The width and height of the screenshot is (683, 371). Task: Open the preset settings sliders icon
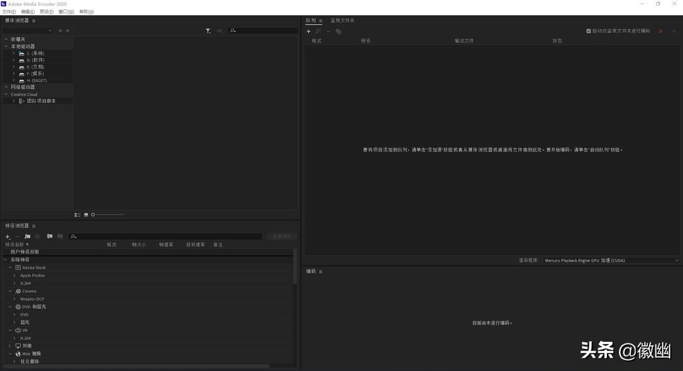[37, 236]
